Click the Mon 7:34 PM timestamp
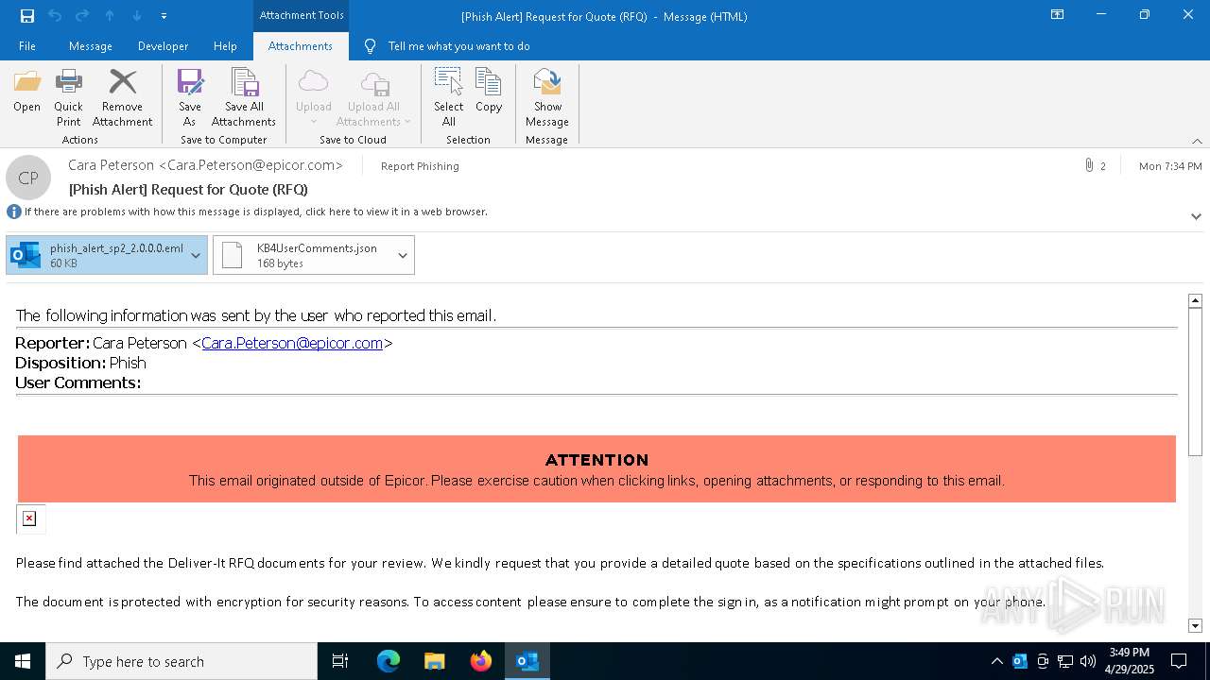Screen dimensions: 1210x680 1170,166
